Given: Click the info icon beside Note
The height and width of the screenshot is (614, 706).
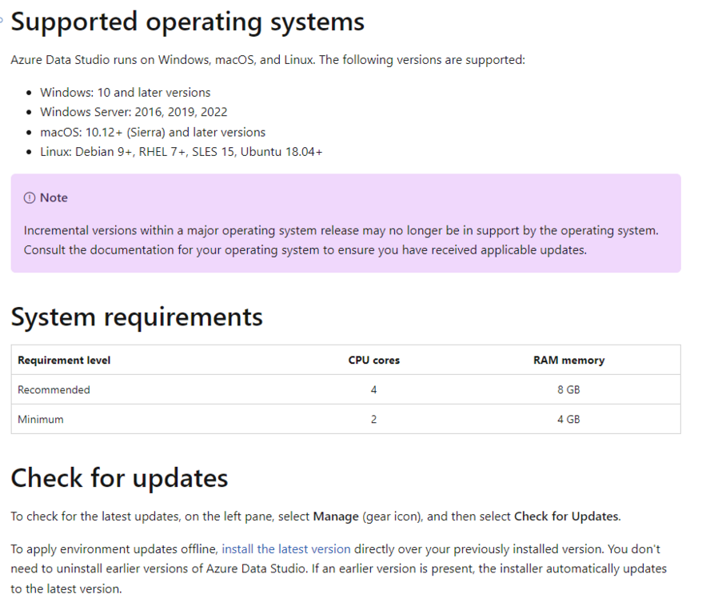Looking at the screenshot, I should click(30, 198).
